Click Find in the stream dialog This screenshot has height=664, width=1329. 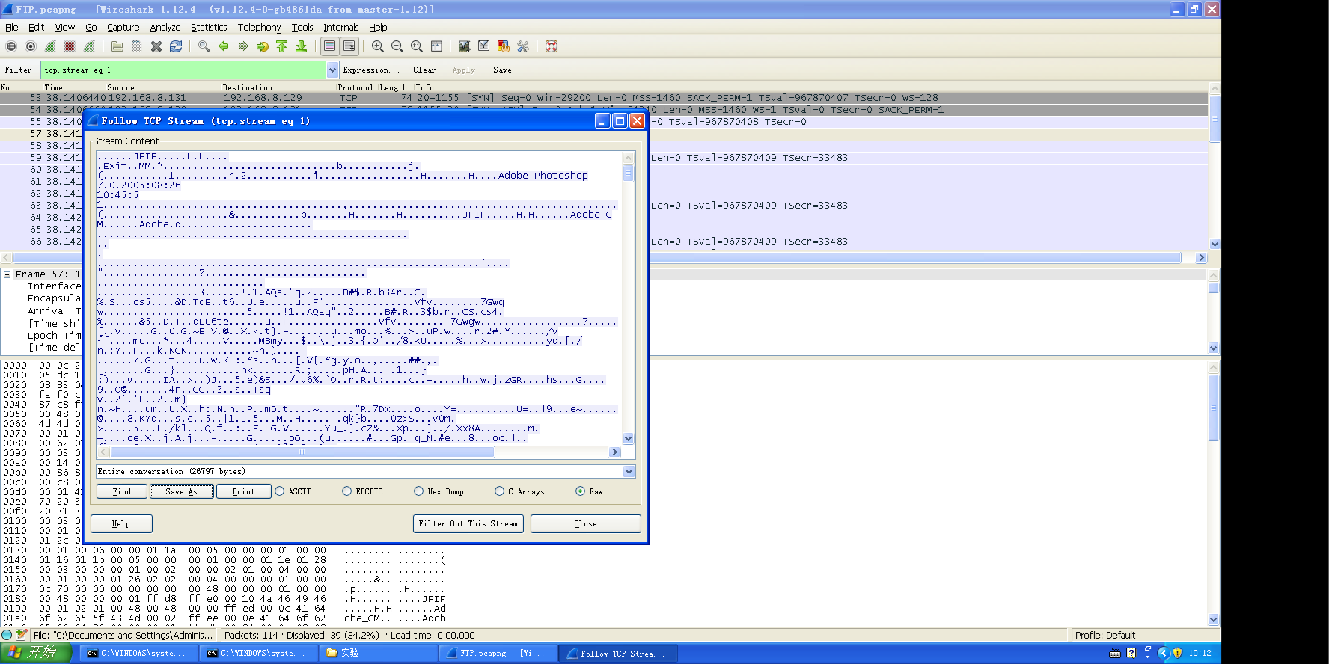coord(122,491)
